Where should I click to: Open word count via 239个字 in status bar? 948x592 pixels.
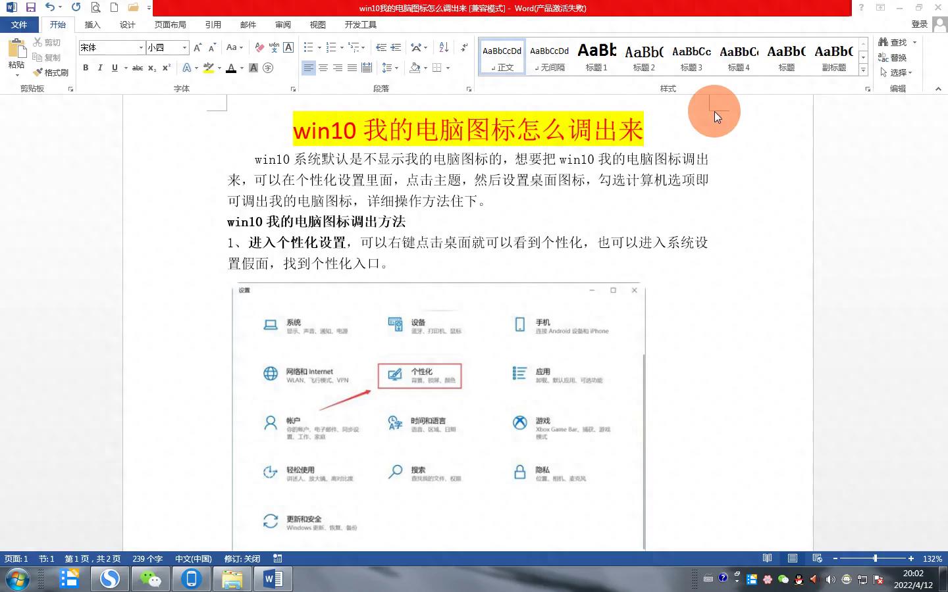pyautogui.click(x=147, y=558)
